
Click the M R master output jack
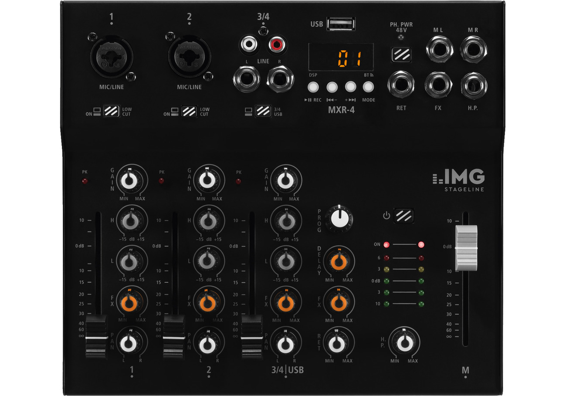(473, 50)
